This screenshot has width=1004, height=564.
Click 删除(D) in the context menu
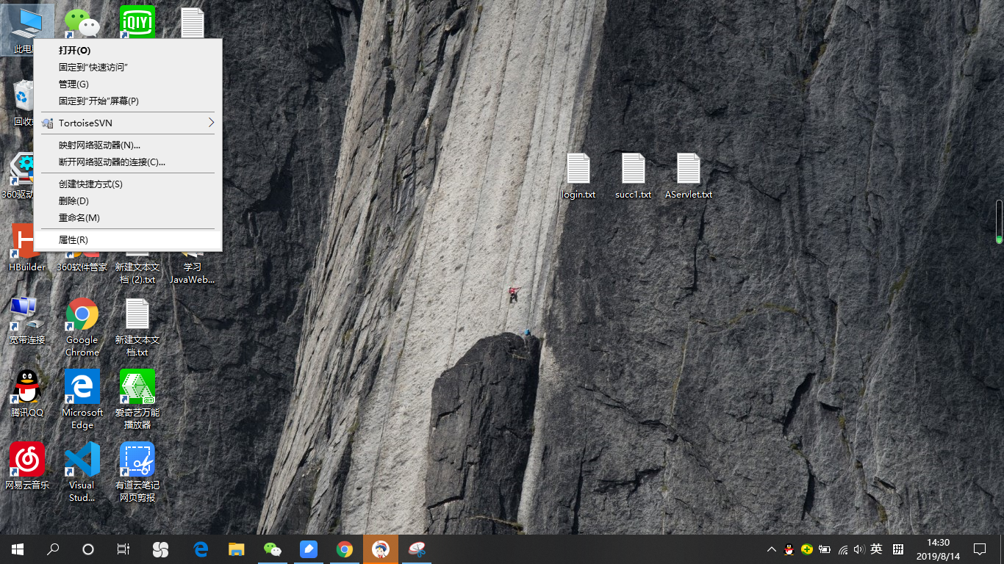[x=128, y=200]
